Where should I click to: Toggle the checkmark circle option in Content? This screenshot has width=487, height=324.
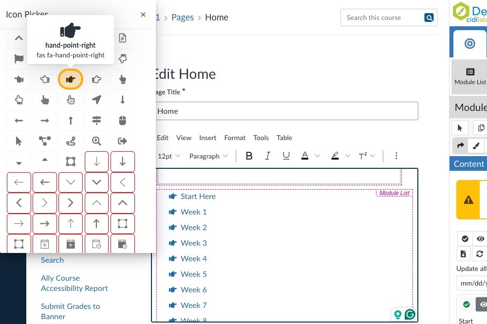tap(465, 239)
